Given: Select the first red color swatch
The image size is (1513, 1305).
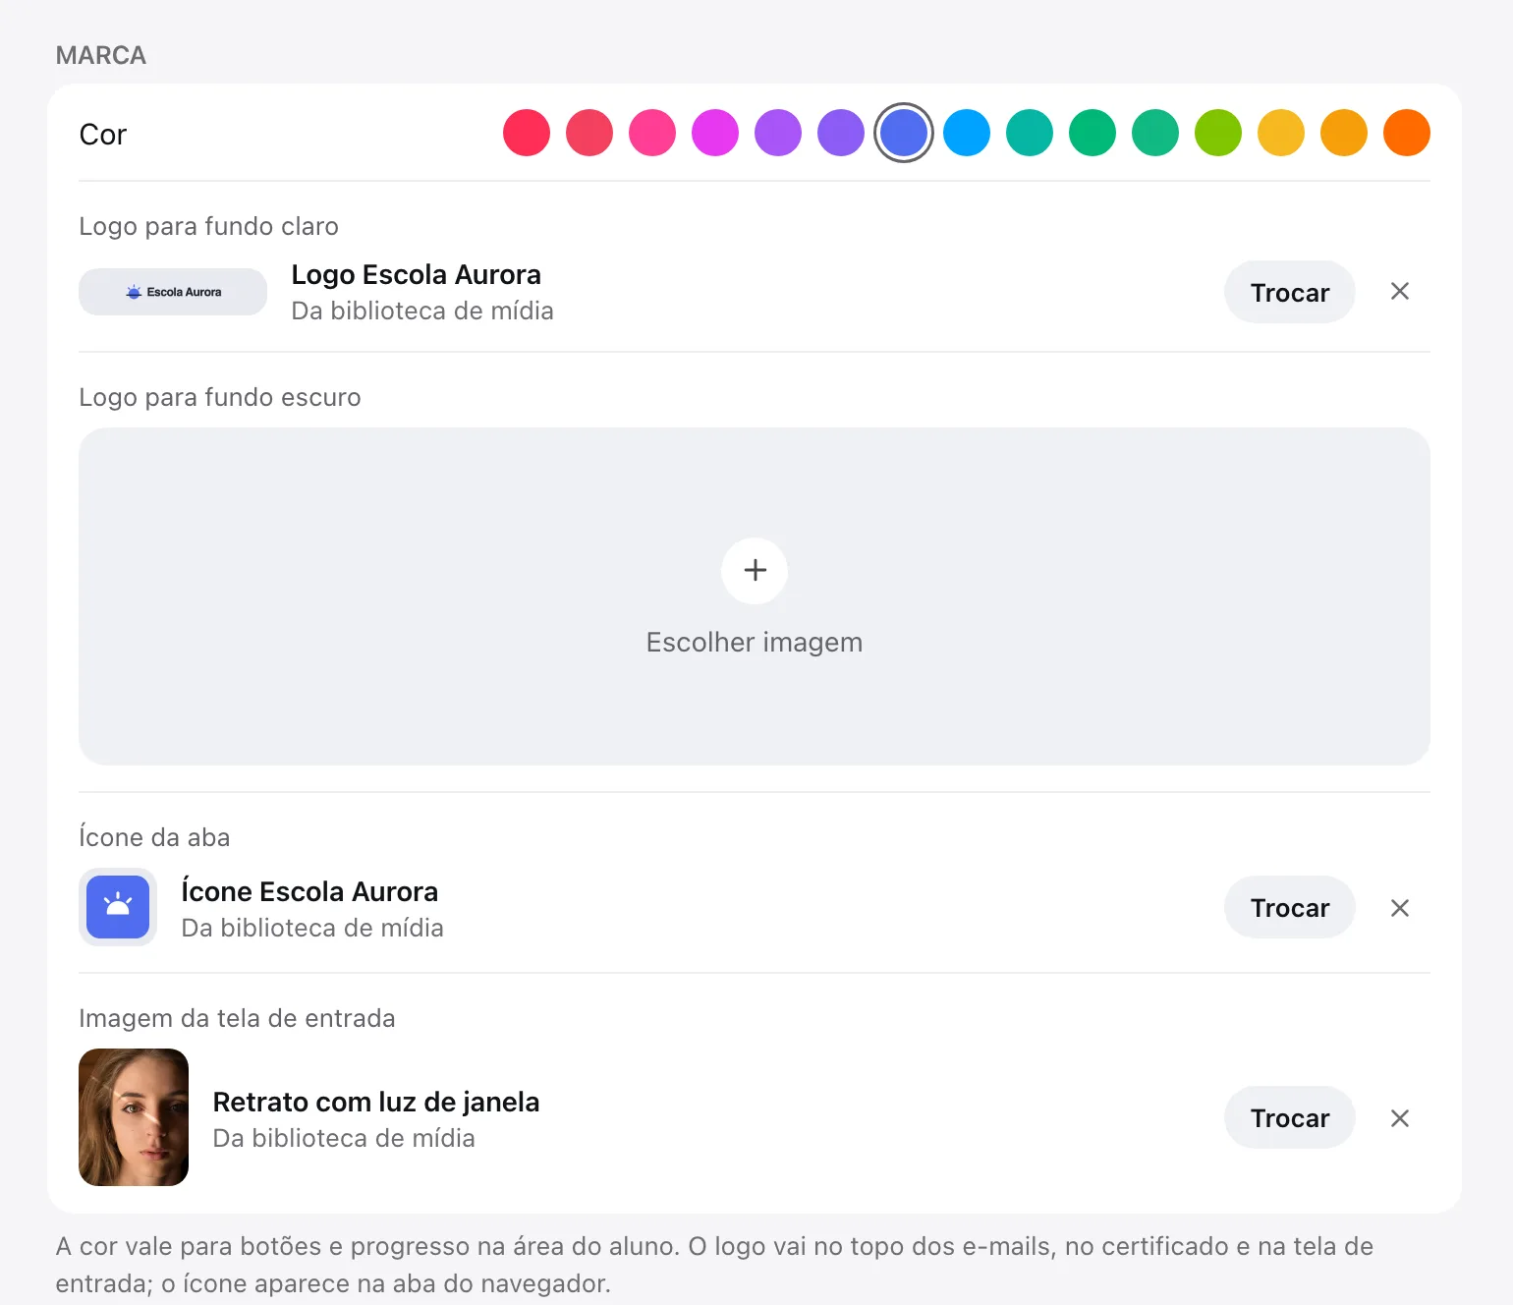Looking at the screenshot, I should pyautogui.click(x=527, y=133).
